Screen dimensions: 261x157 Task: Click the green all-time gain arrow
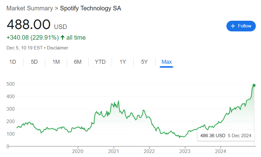(x=62, y=37)
